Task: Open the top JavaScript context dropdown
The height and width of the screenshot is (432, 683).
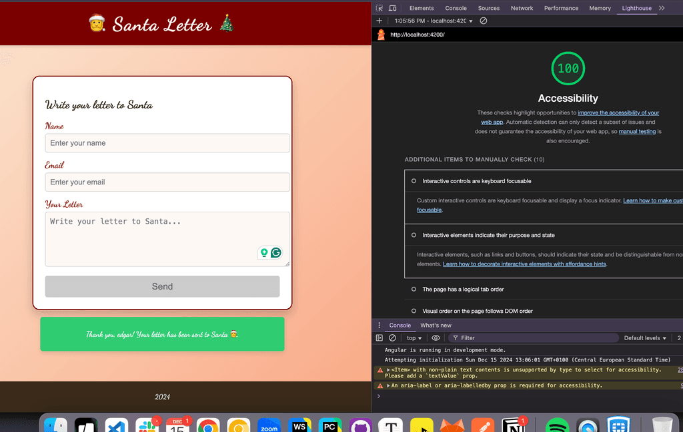Action: tap(414, 338)
